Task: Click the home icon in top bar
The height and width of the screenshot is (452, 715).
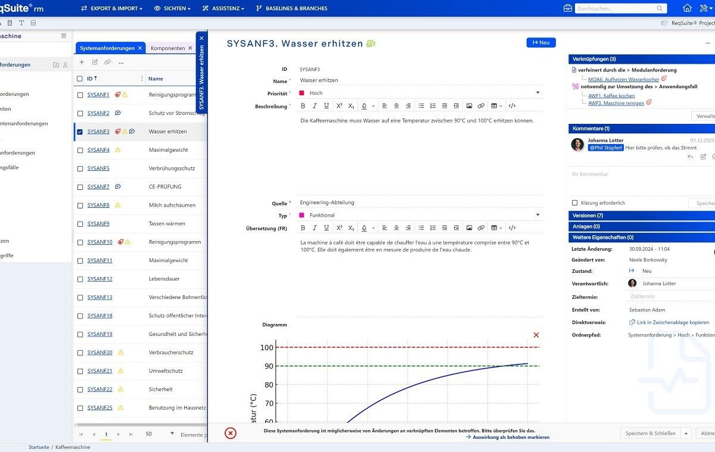Action: 687,8
